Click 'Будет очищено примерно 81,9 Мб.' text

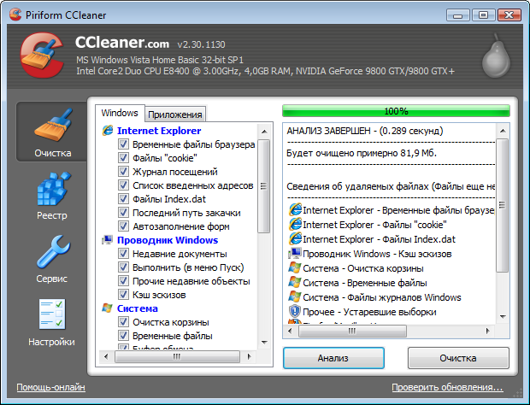[x=362, y=153]
